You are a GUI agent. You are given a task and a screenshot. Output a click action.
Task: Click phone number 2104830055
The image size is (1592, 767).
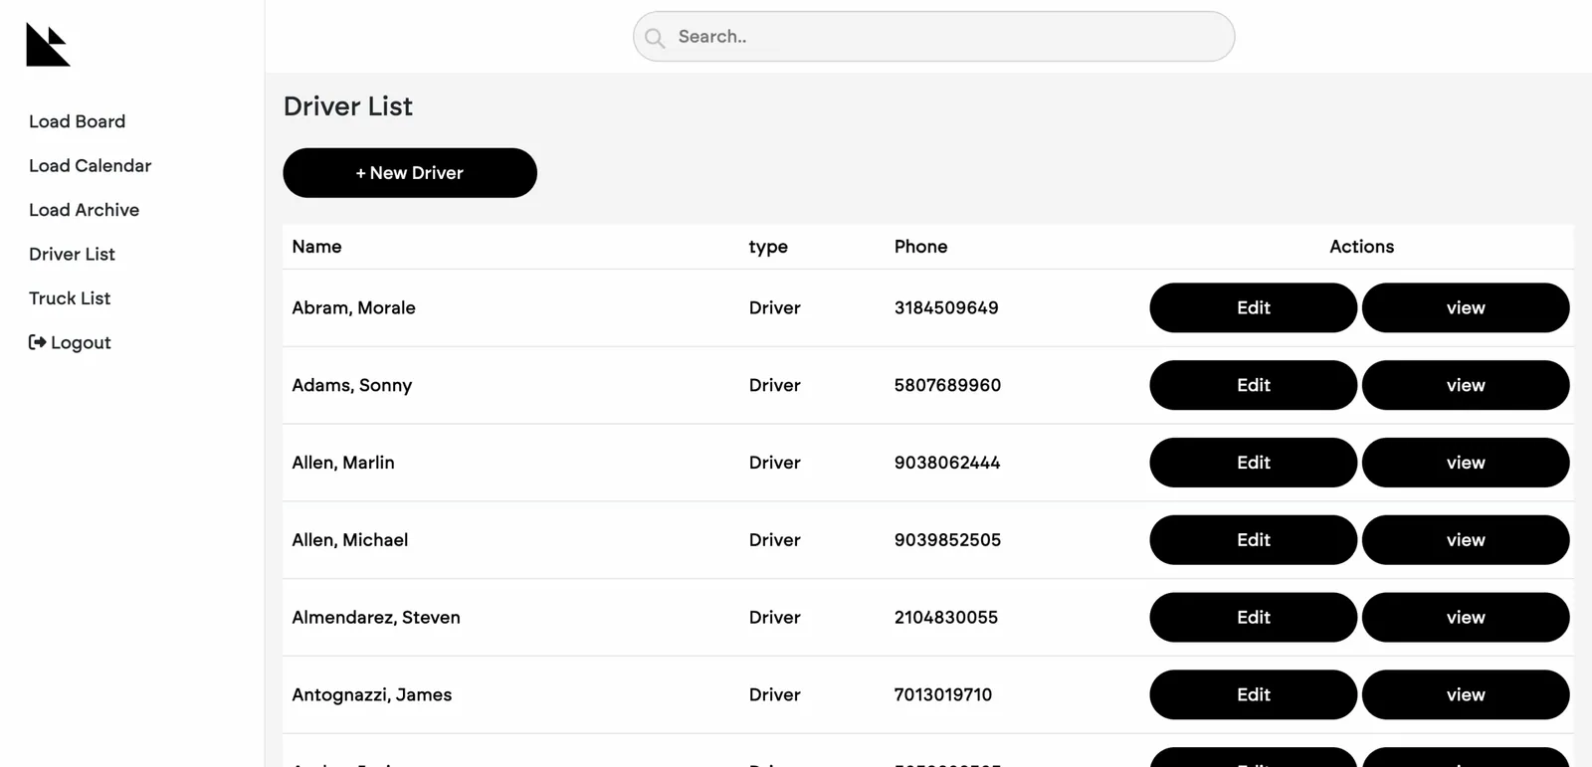[945, 618]
